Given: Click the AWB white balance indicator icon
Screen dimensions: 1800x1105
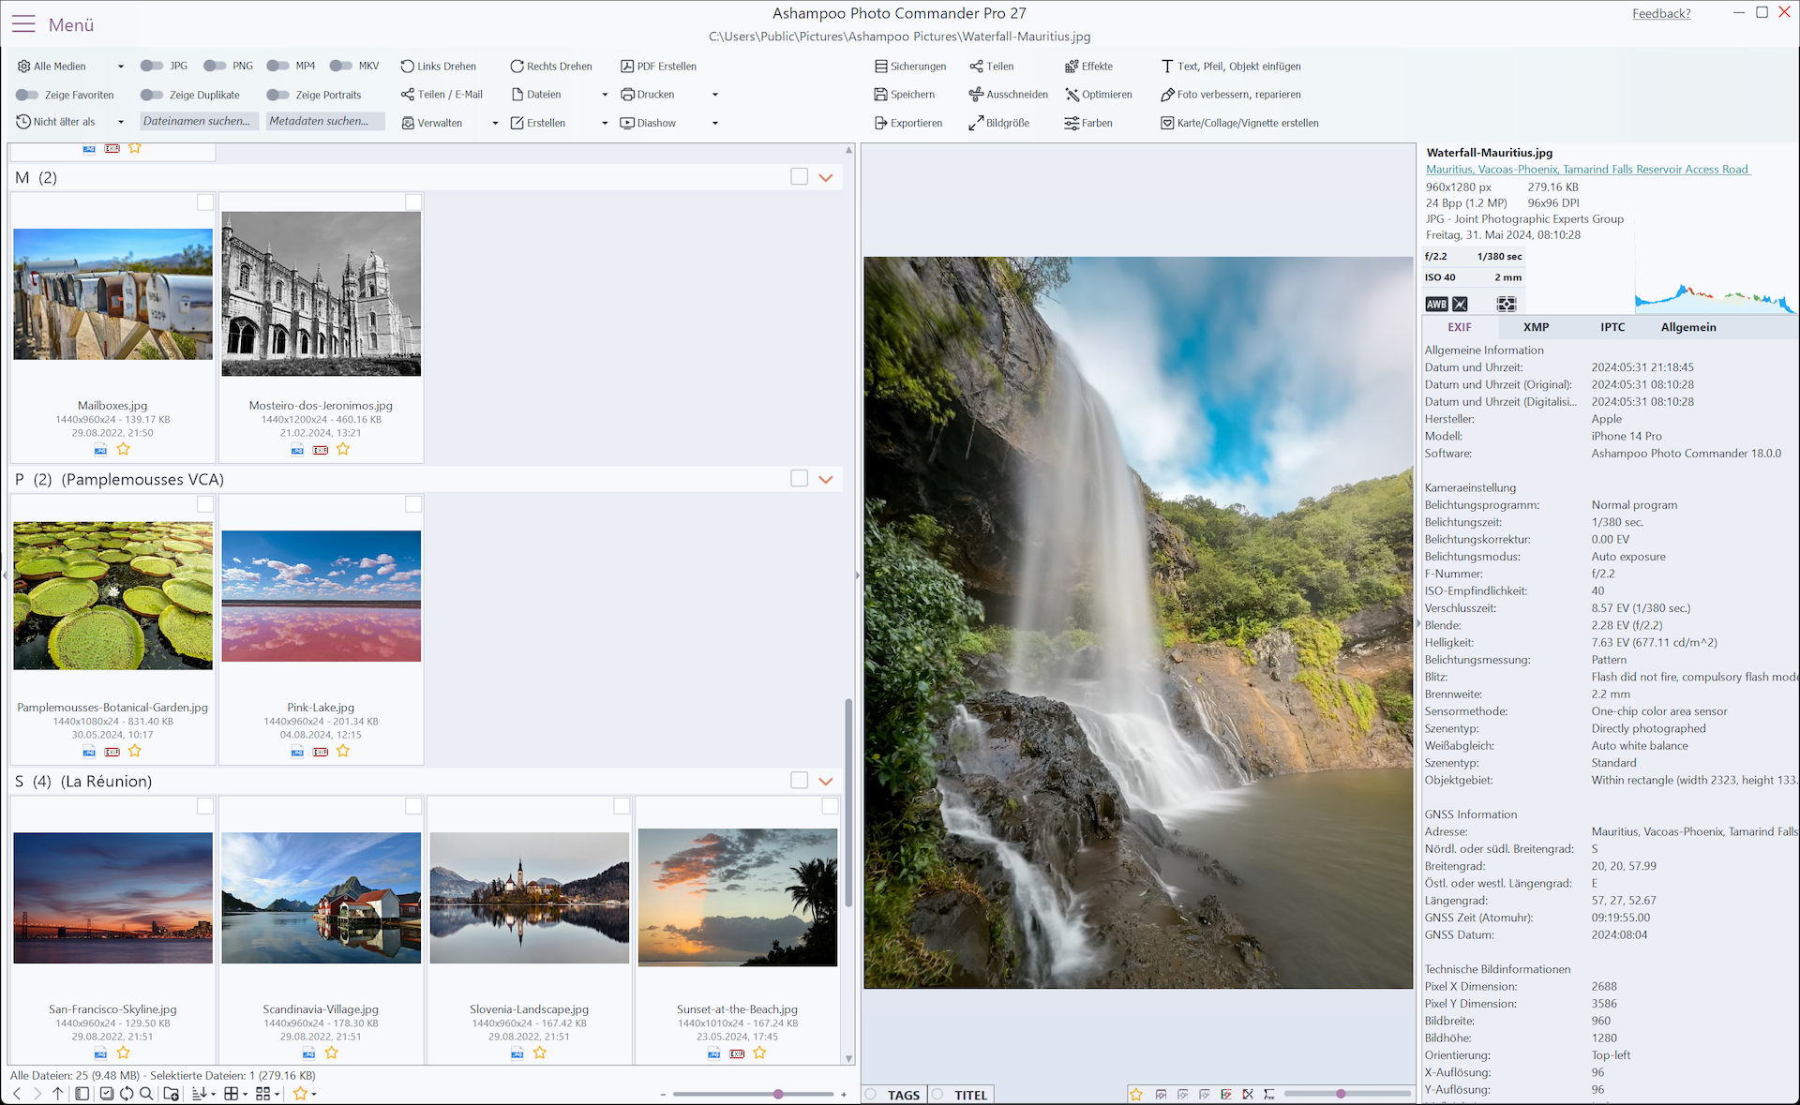Looking at the screenshot, I should tap(1436, 304).
